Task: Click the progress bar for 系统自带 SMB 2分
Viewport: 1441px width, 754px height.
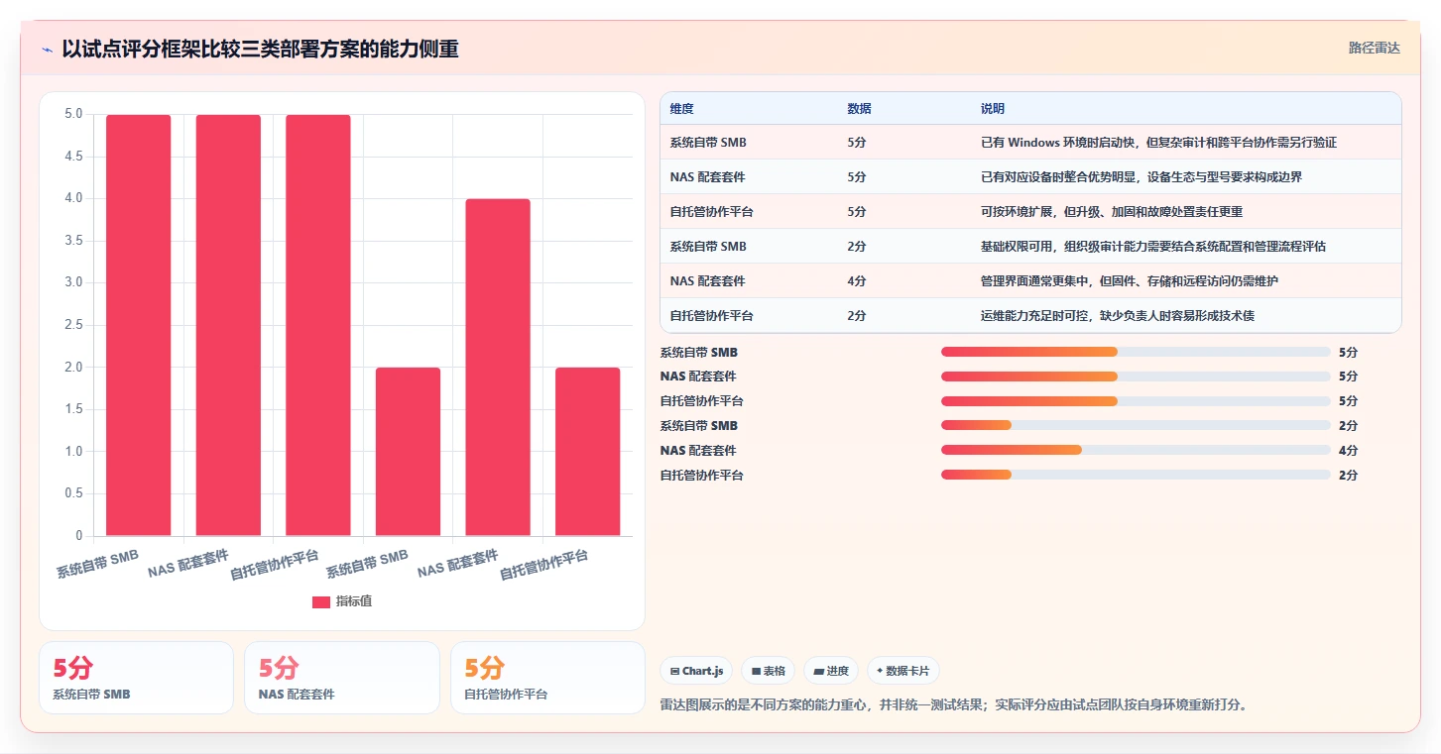Action: click(1136, 425)
